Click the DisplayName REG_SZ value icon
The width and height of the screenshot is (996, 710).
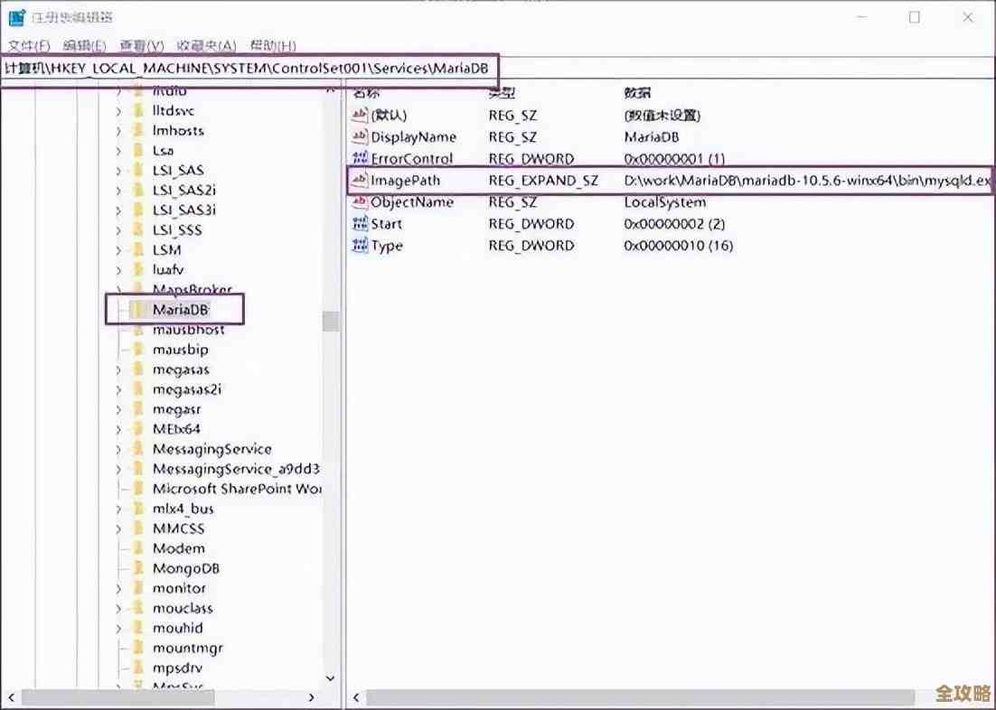click(361, 137)
